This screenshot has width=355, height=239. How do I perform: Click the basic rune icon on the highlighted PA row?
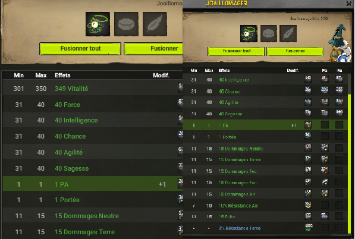tap(308, 125)
